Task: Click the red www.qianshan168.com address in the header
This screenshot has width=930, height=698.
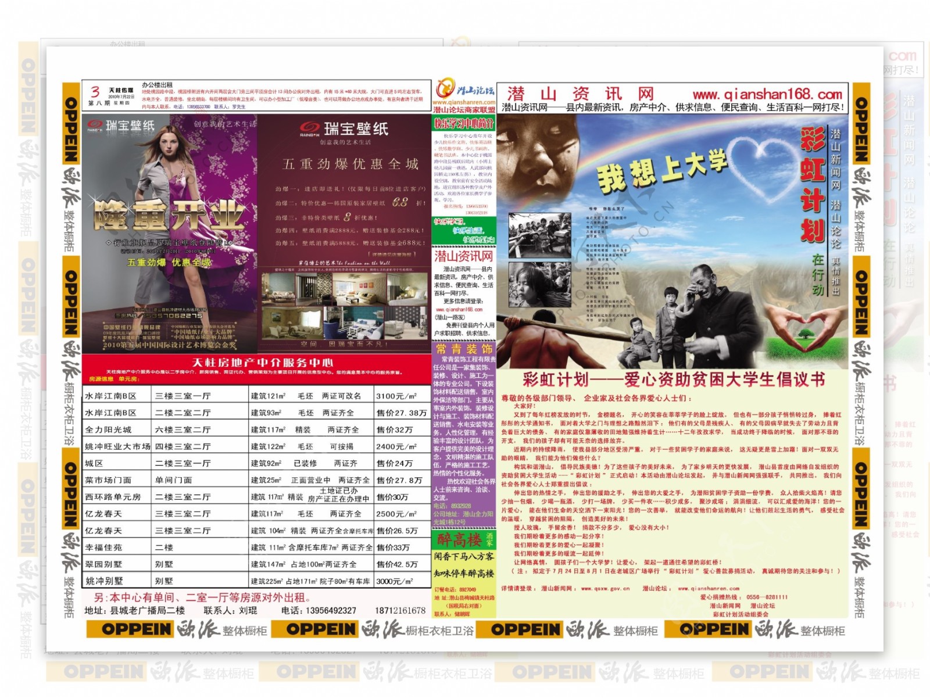Action: tap(767, 94)
